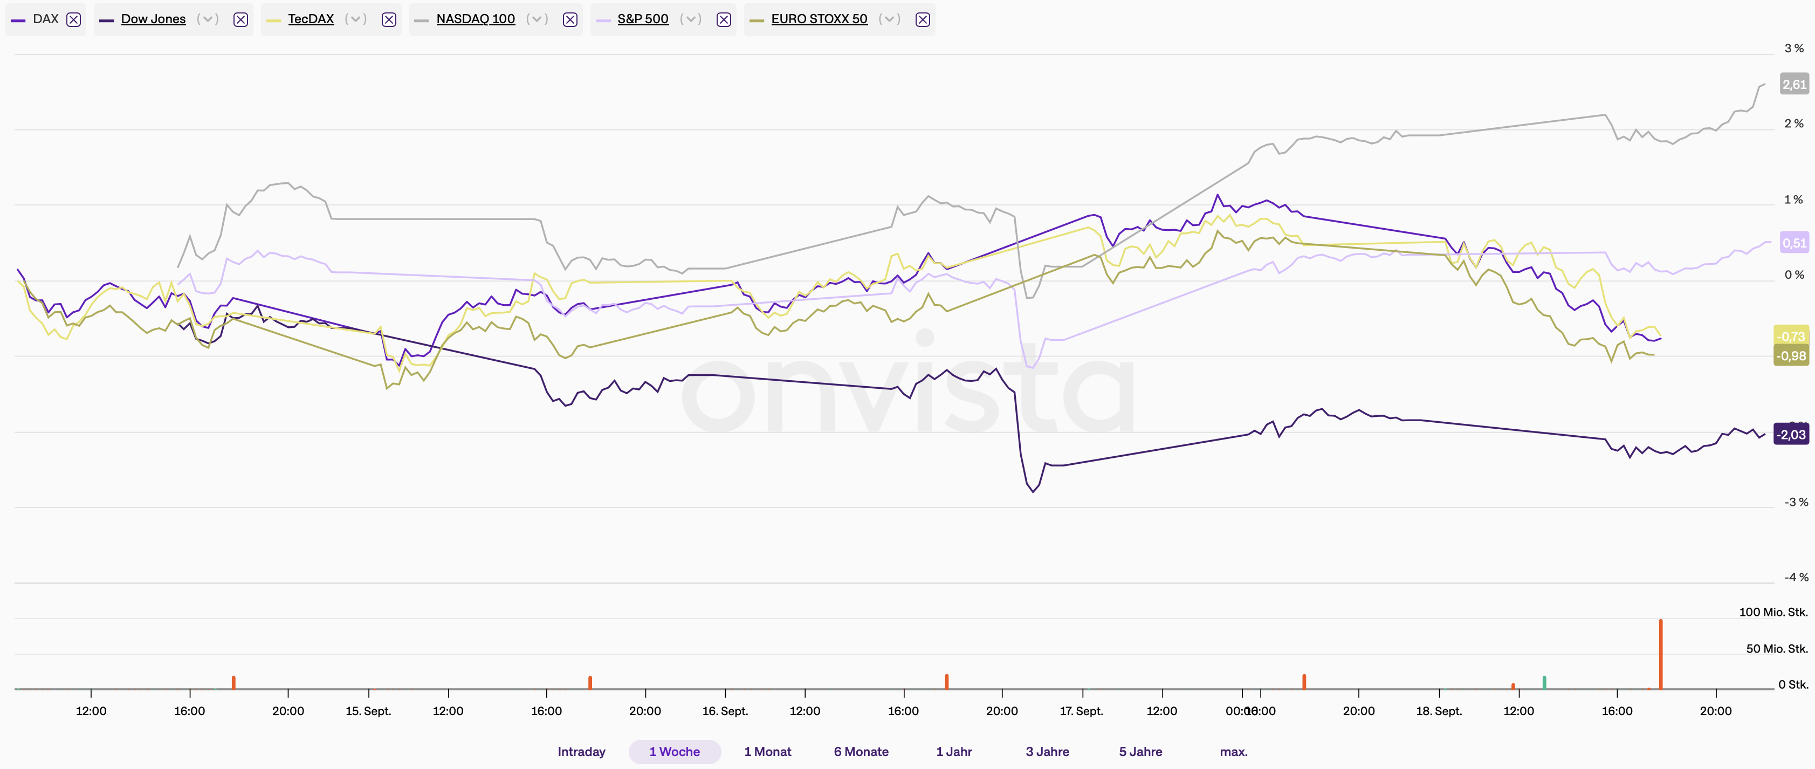1815x769 pixels.
Task: Select the 1 Woche time range
Action: [x=674, y=751]
